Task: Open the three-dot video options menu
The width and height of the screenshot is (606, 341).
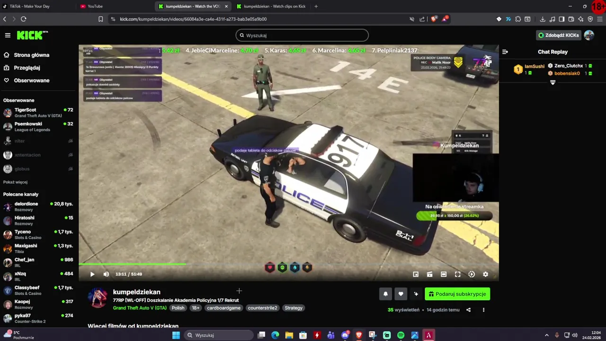Action: [x=483, y=310]
